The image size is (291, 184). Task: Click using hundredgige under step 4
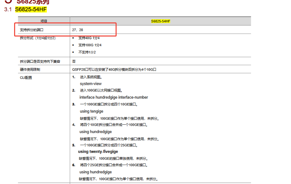(x=96, y=132)
